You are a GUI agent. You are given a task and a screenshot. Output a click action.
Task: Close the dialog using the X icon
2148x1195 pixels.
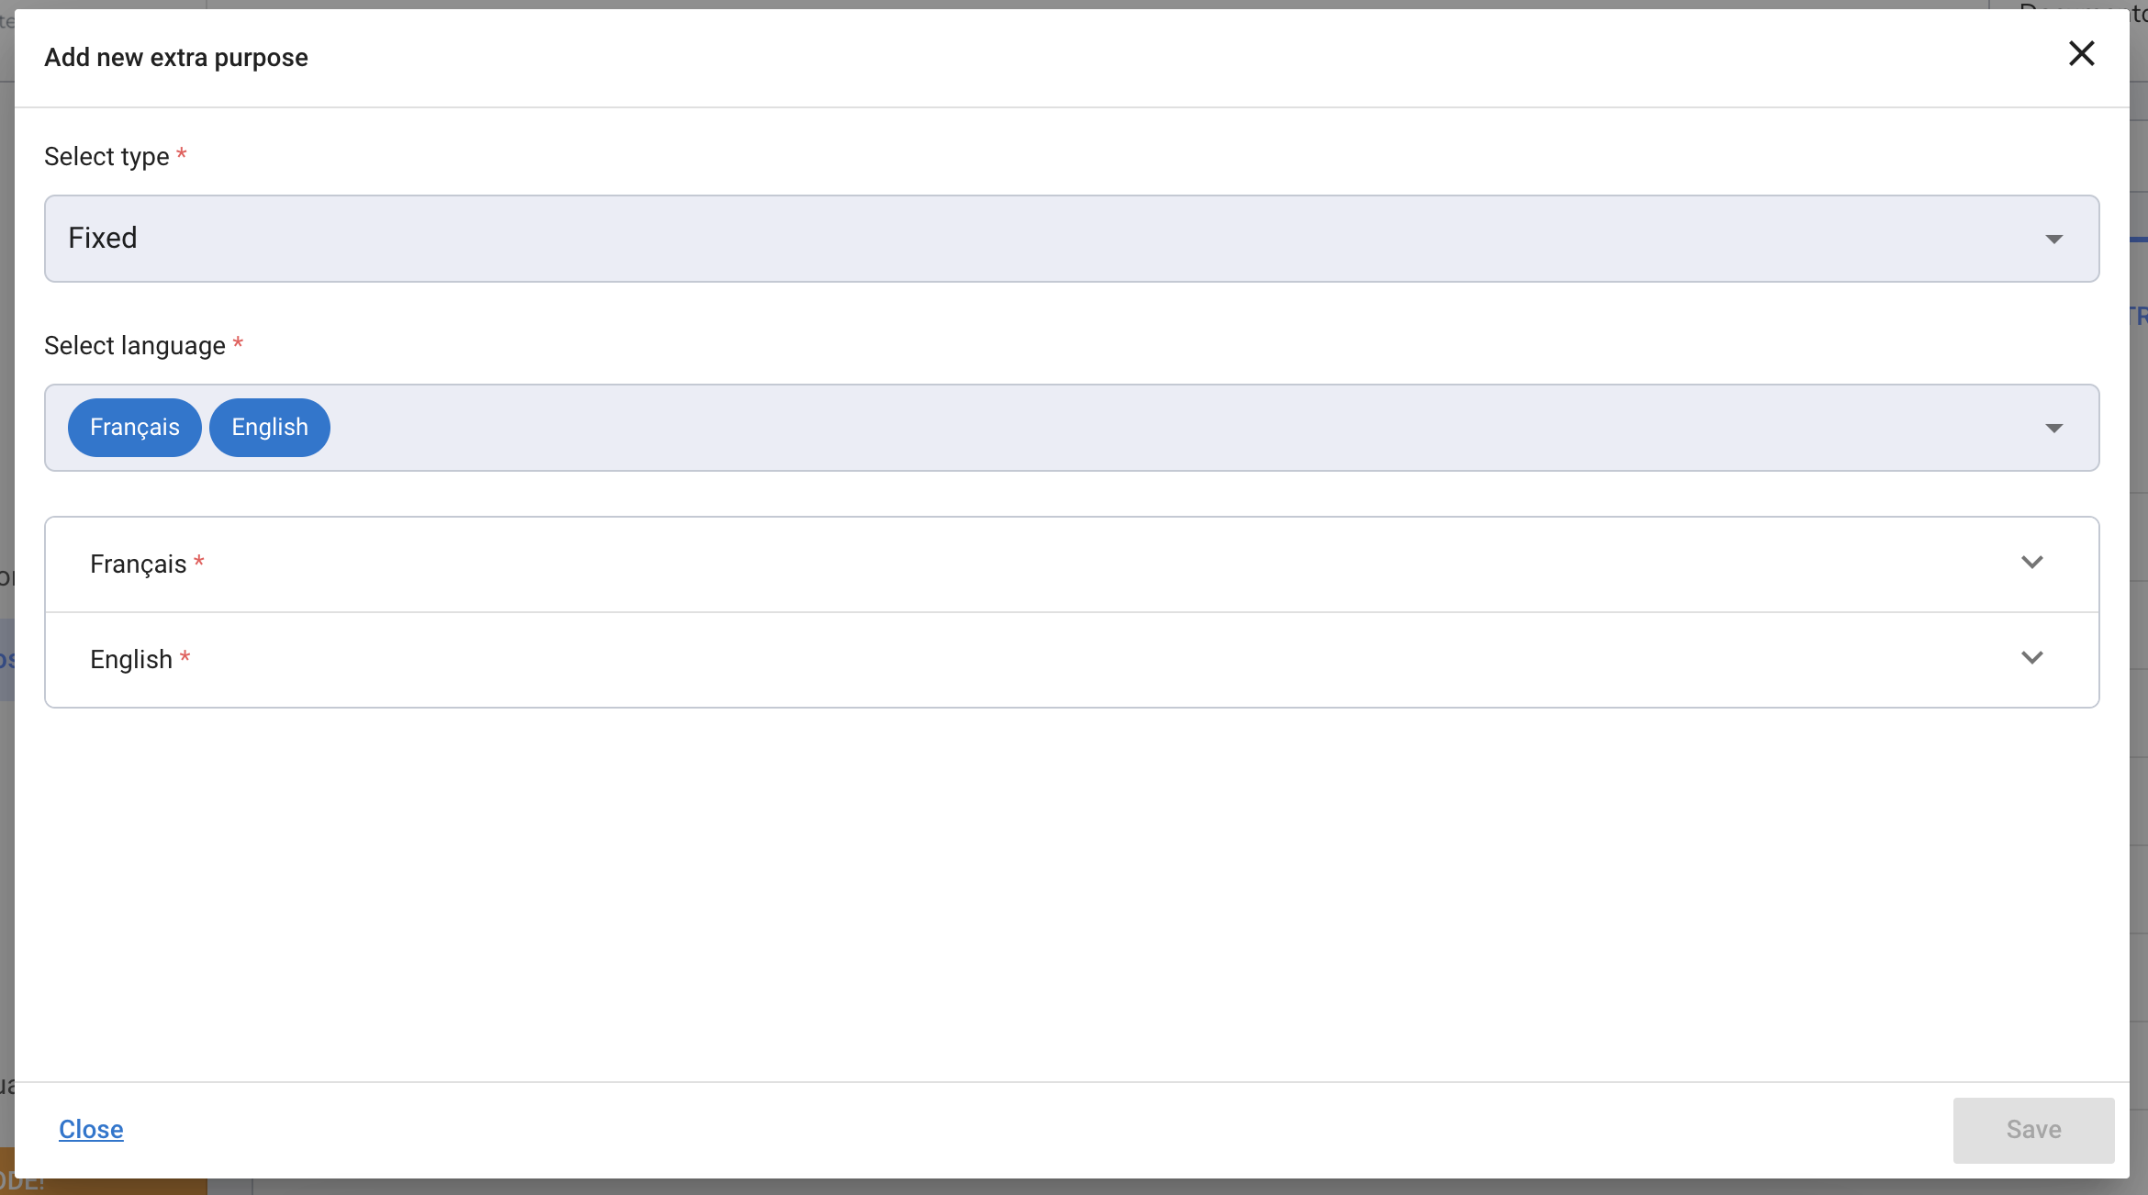pos(2081,54)
